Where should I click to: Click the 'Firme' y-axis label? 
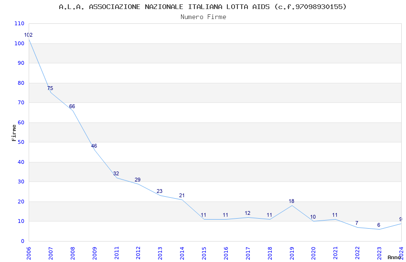click(14, 133)
